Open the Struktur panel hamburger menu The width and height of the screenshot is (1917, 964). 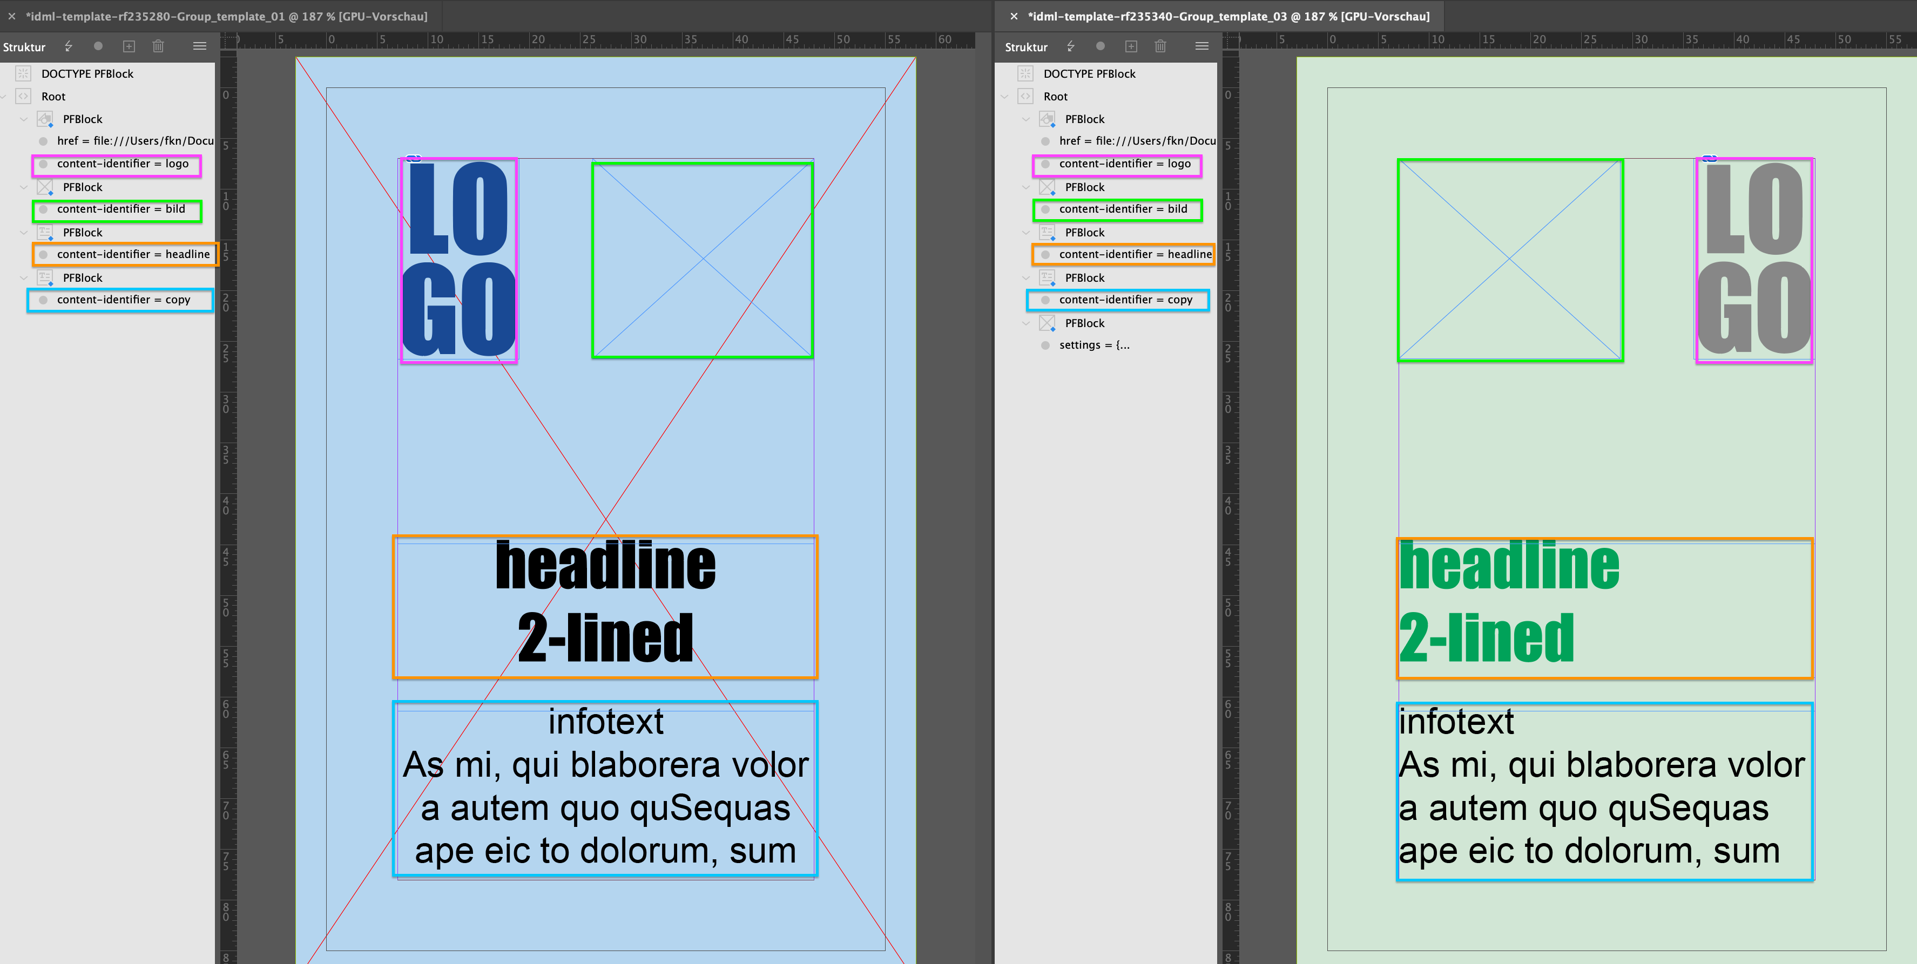tap(199, 46)
